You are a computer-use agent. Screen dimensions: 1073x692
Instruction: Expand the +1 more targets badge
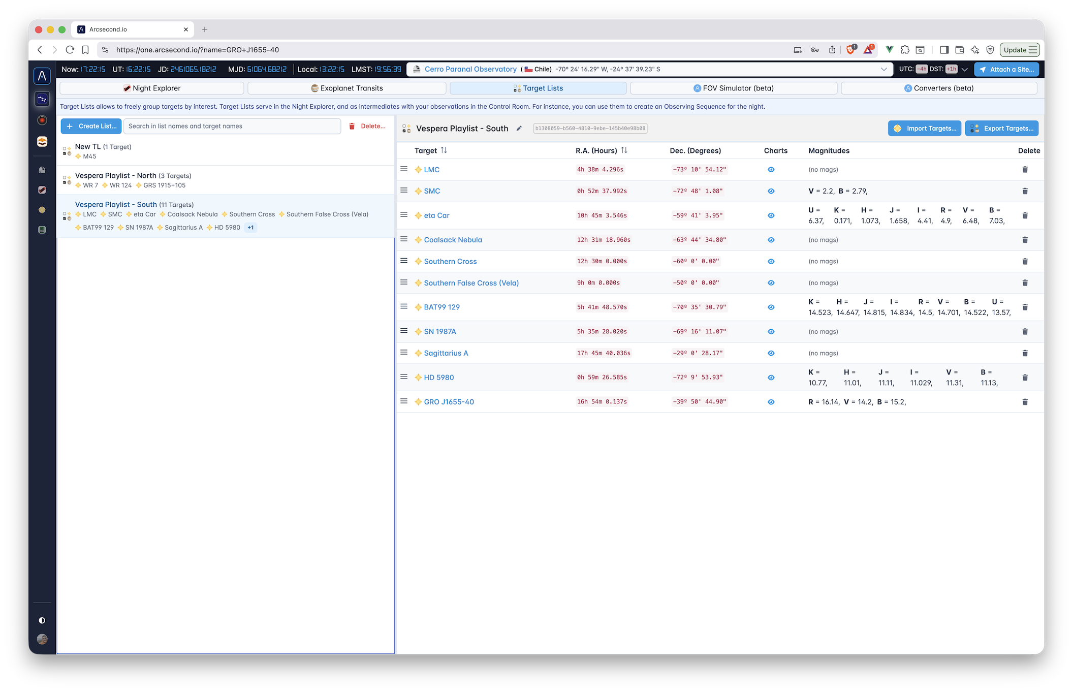coord(250,228)
